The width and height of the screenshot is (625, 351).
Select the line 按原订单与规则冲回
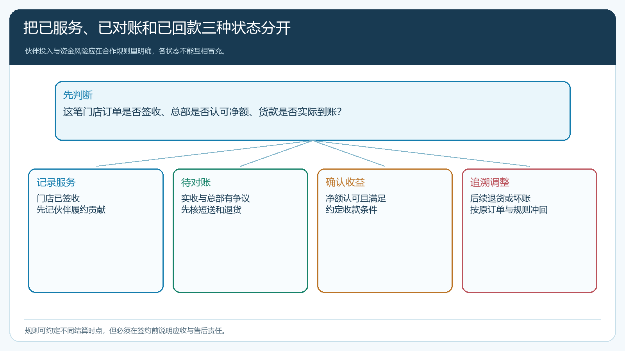[509, 210]
